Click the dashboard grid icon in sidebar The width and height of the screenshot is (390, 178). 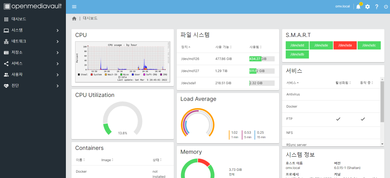(6, 19)
